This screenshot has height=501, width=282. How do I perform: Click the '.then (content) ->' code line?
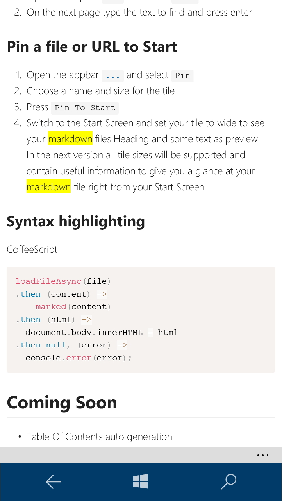(x=61, y=294)
